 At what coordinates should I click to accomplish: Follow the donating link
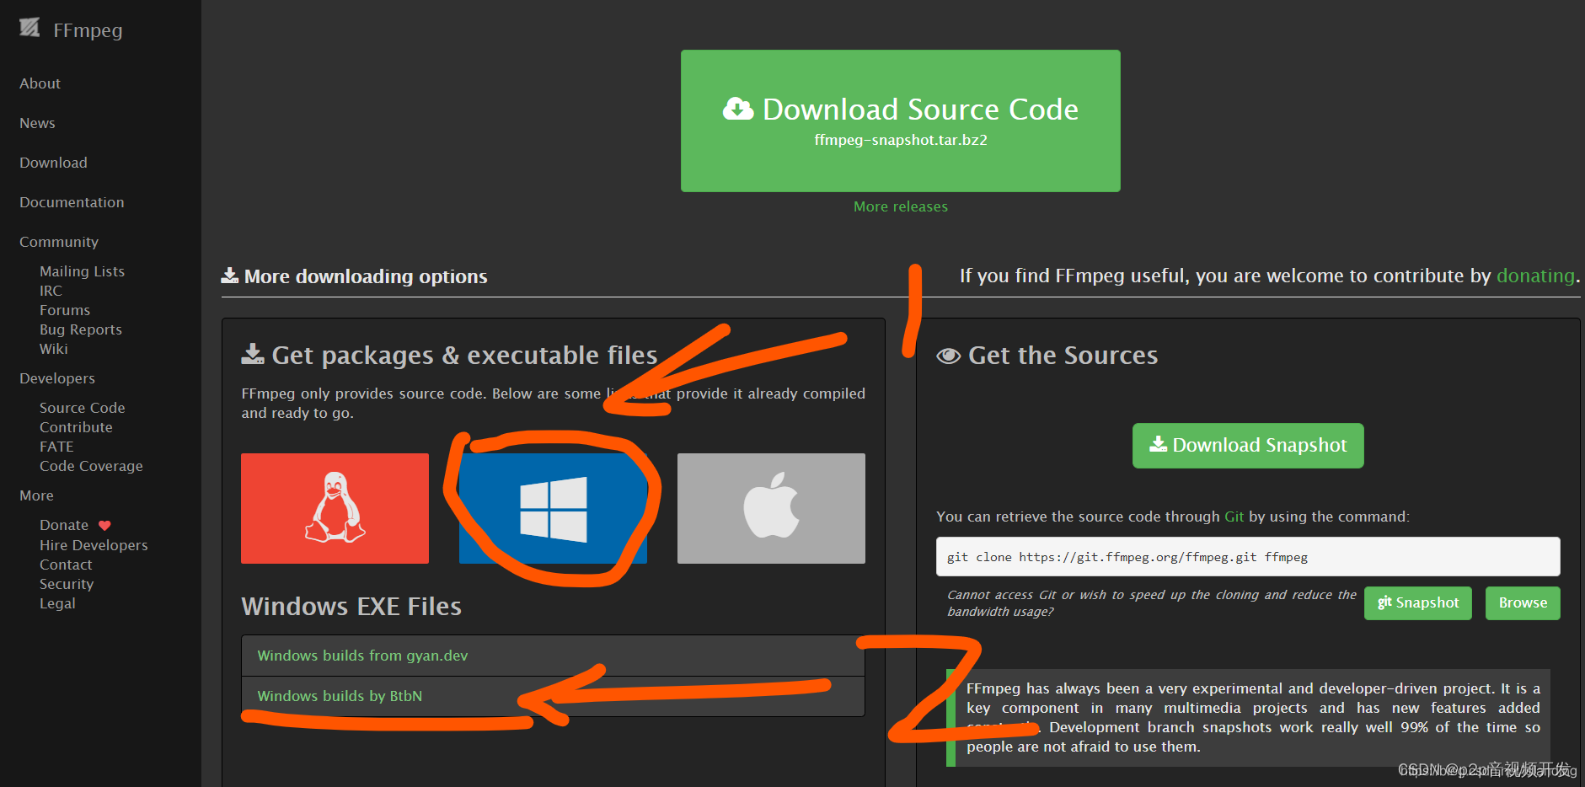point(1535,276)
